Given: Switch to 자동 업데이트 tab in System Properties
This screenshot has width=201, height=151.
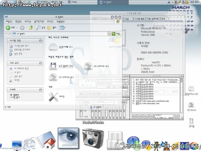Looking at the screenshot, I should (153, 19).
